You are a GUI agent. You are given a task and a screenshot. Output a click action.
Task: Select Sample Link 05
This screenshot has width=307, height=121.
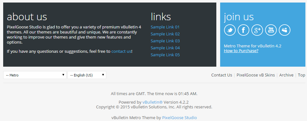(165, 55)
